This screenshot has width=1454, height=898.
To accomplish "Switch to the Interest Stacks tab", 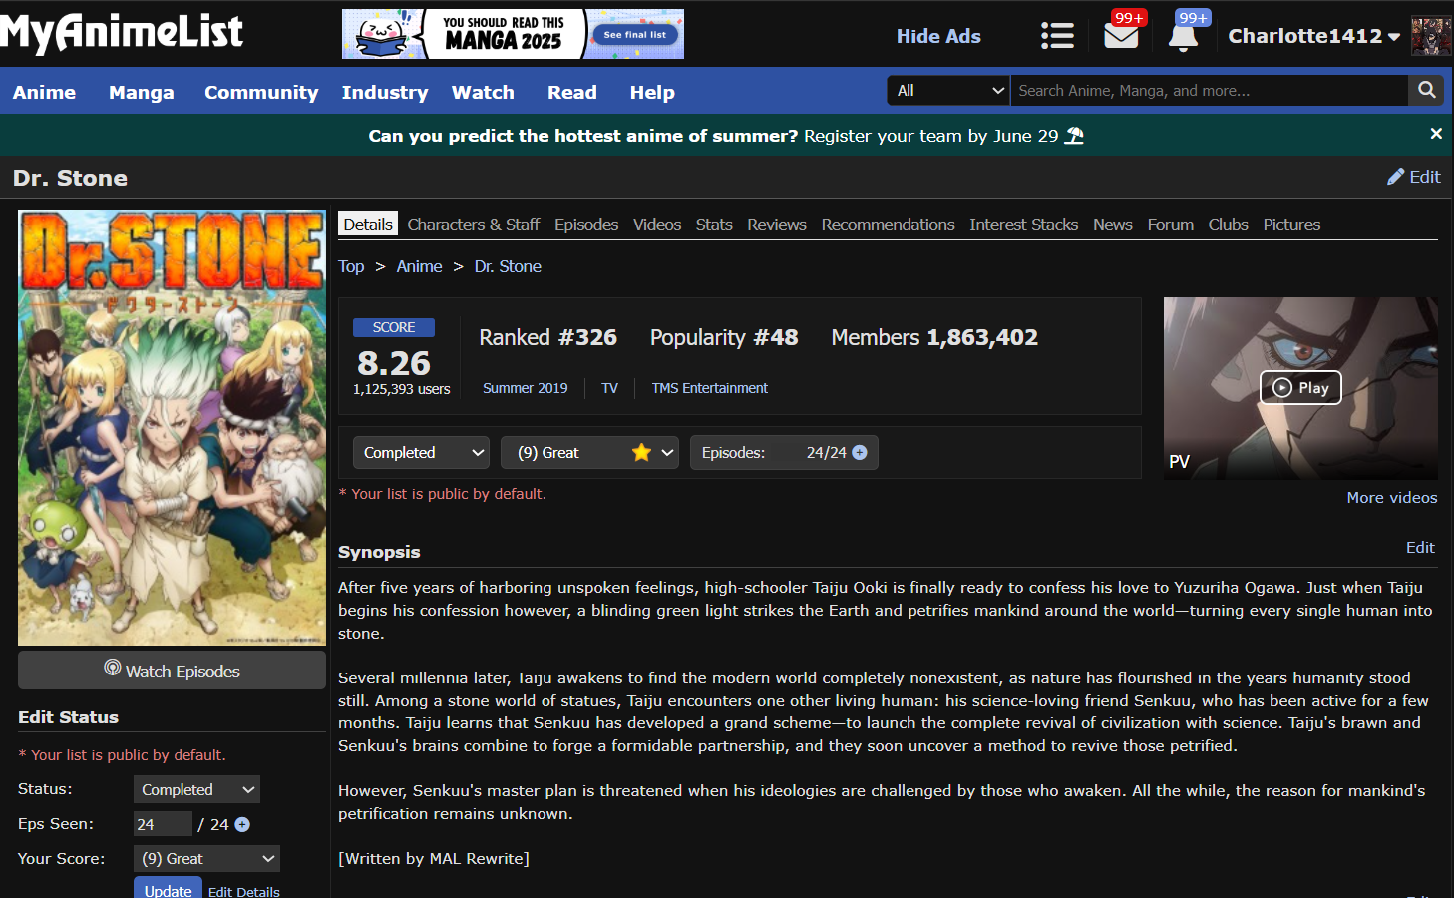I will (x=1024, y=224).
